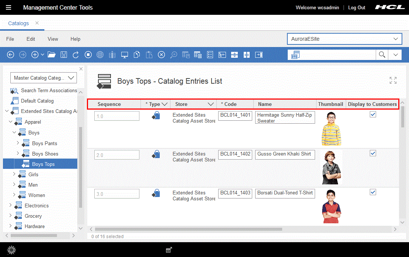Click the Stop toolbar icon
The height and width of the screenshot is (257, 409).
(x=88, y=55)
